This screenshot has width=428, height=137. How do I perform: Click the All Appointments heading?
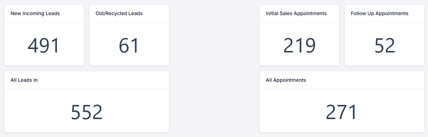coord(286,80)
